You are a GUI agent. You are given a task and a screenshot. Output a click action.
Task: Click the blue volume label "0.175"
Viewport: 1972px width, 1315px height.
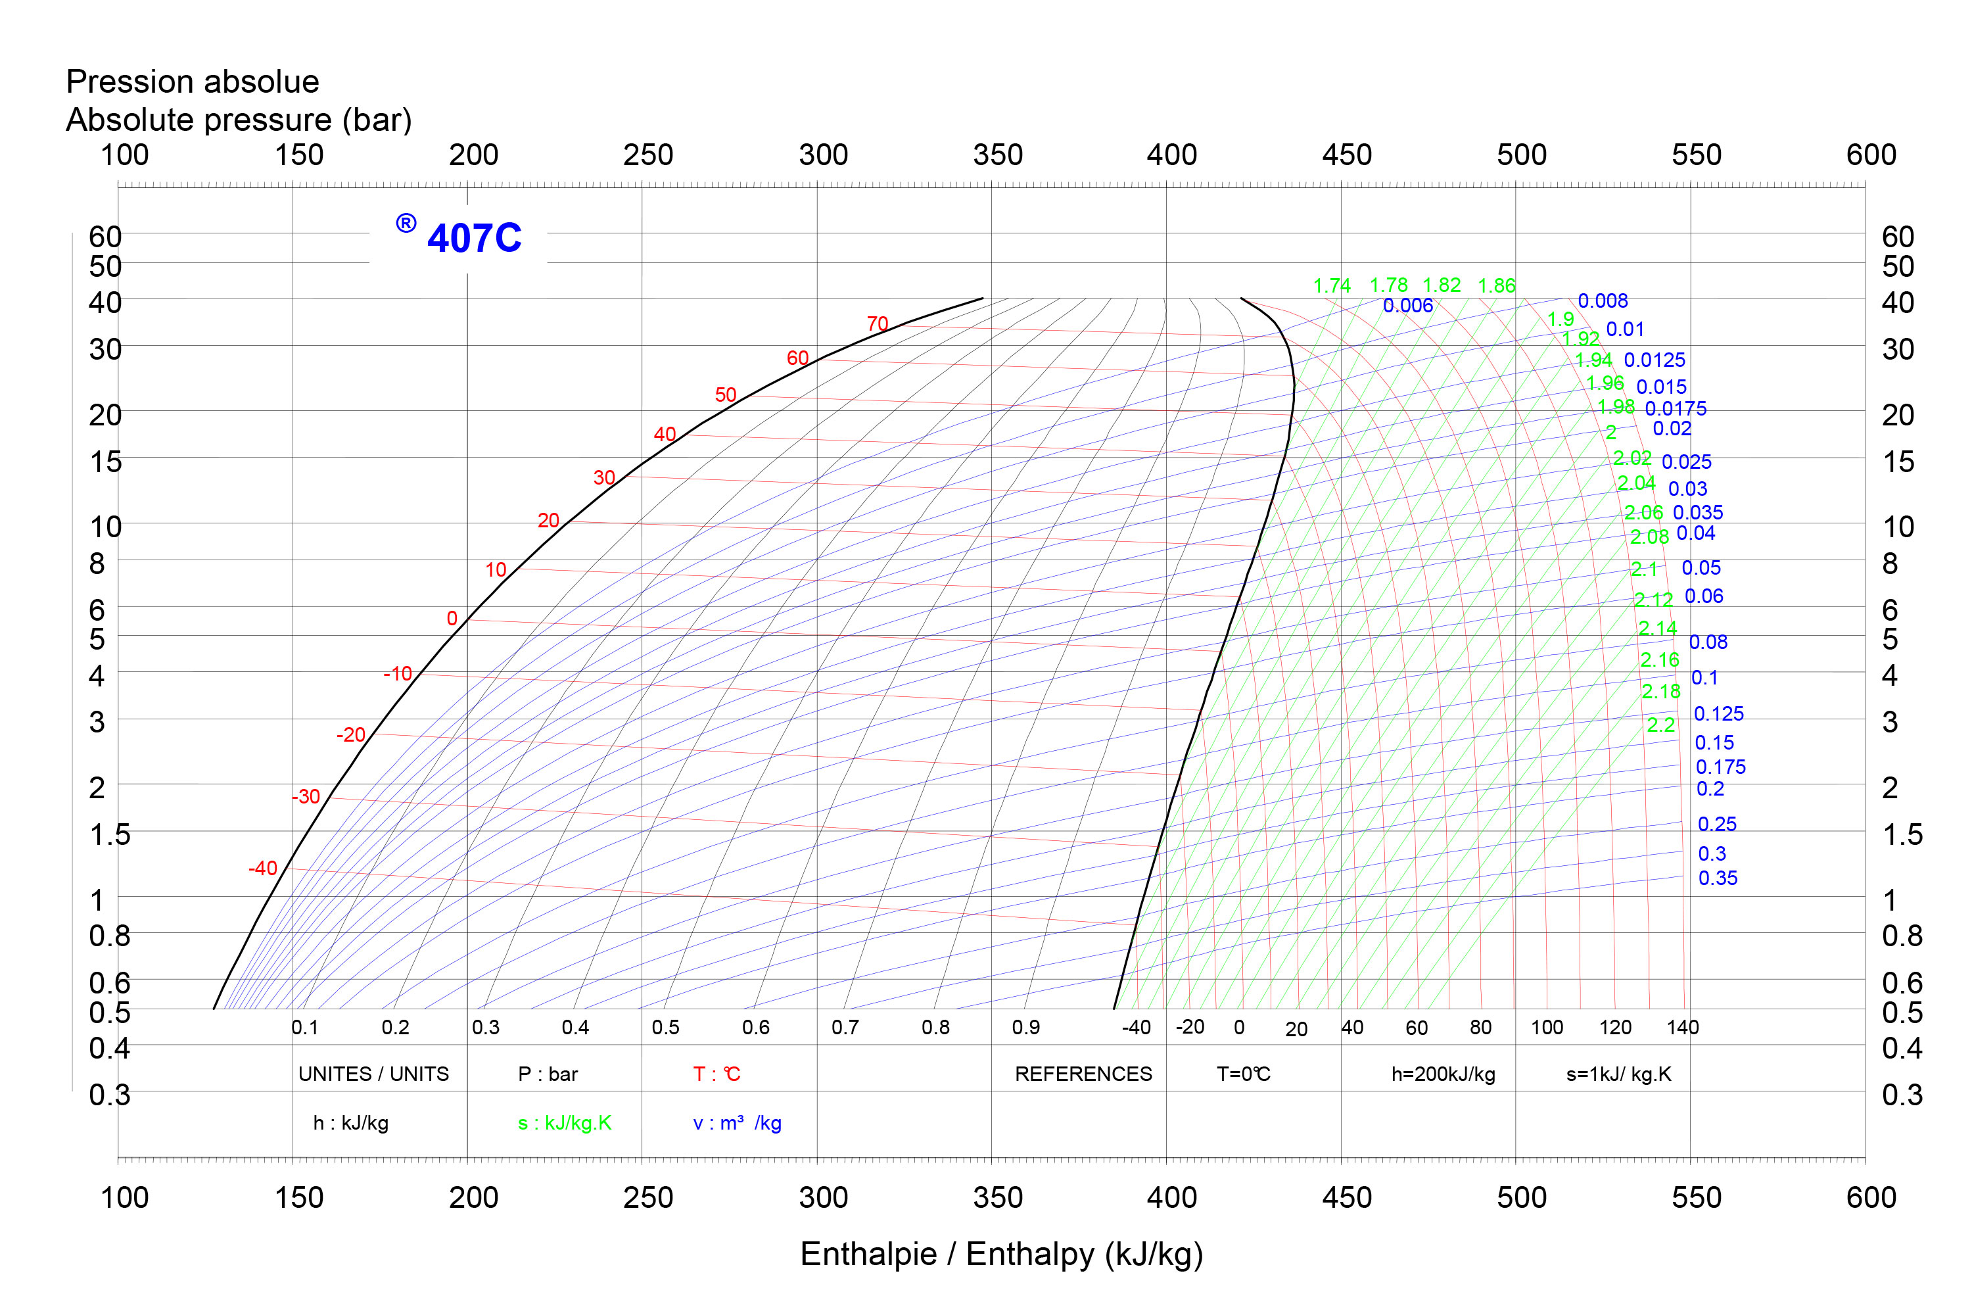click(x=1720, y=767)
